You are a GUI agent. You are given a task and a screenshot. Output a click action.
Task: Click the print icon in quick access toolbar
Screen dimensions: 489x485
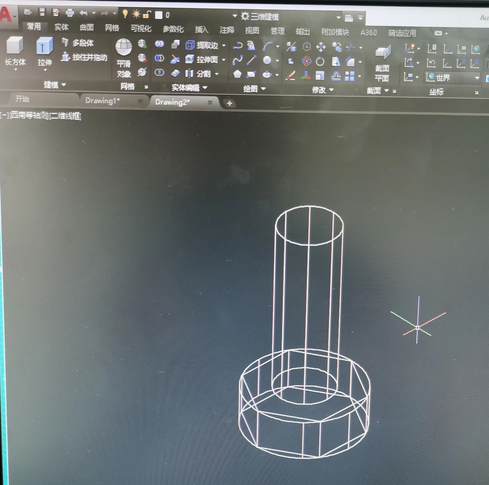coord(70,13)
